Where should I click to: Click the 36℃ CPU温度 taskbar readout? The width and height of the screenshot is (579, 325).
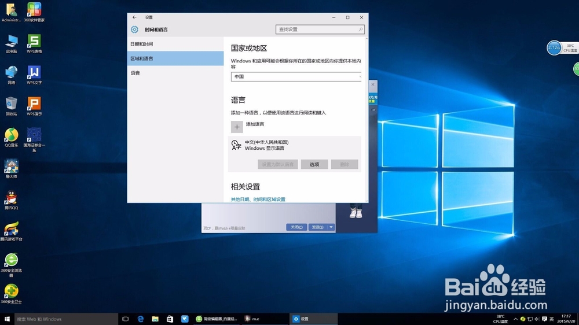[500, 319]
